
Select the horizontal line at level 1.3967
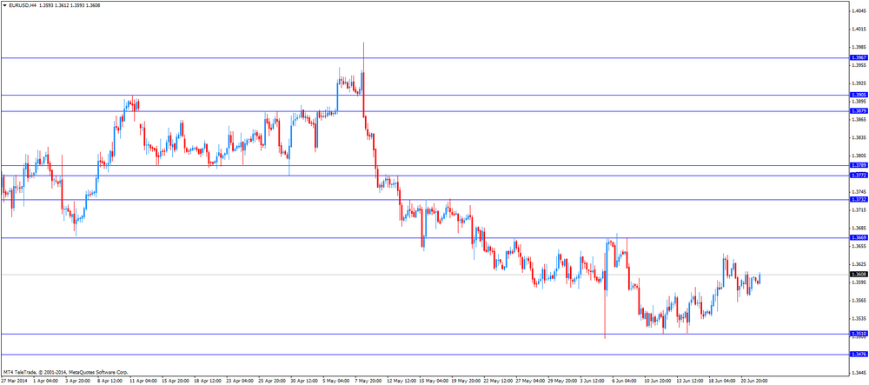425,57
